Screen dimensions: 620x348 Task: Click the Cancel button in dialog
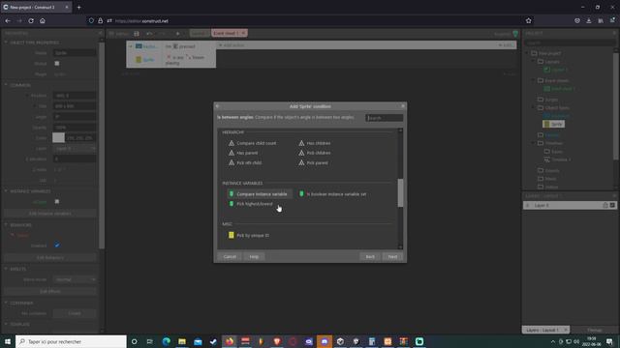[230, 257]
